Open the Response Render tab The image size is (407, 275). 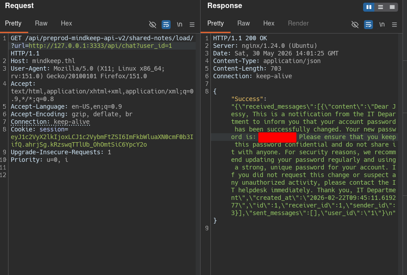tap(298, 23)
